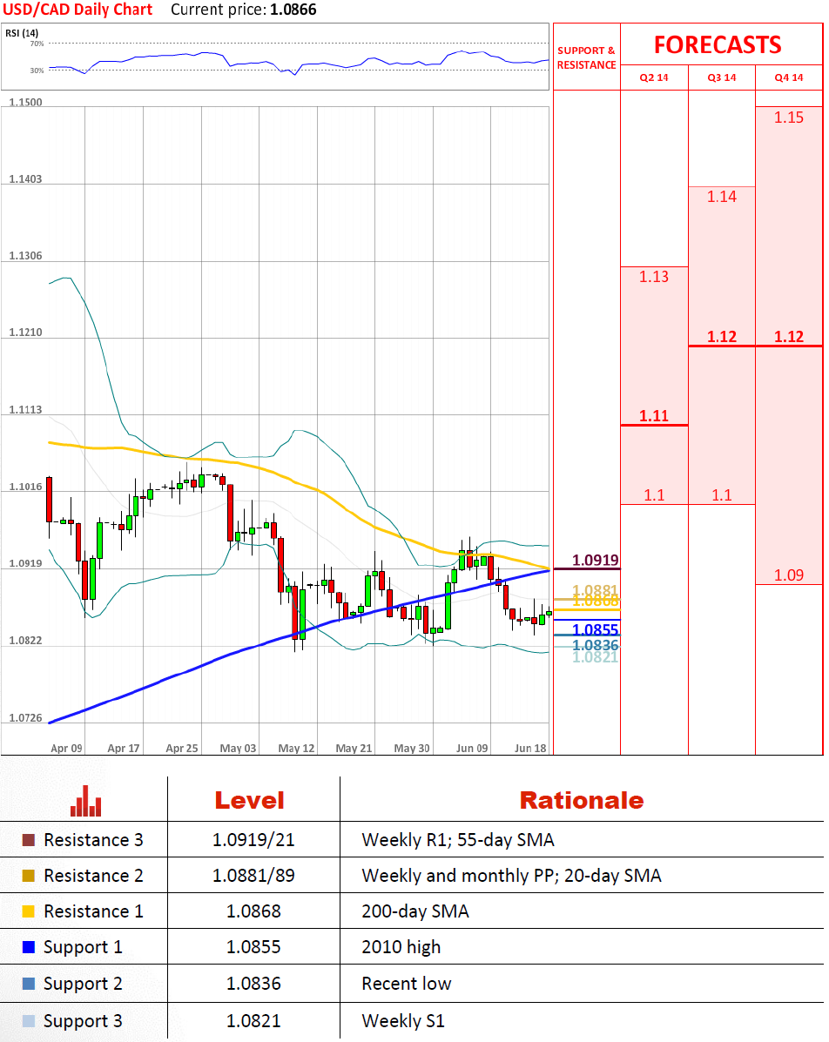
Task: Click the '200-day SMA' rationale
Action: pos(415,911)
